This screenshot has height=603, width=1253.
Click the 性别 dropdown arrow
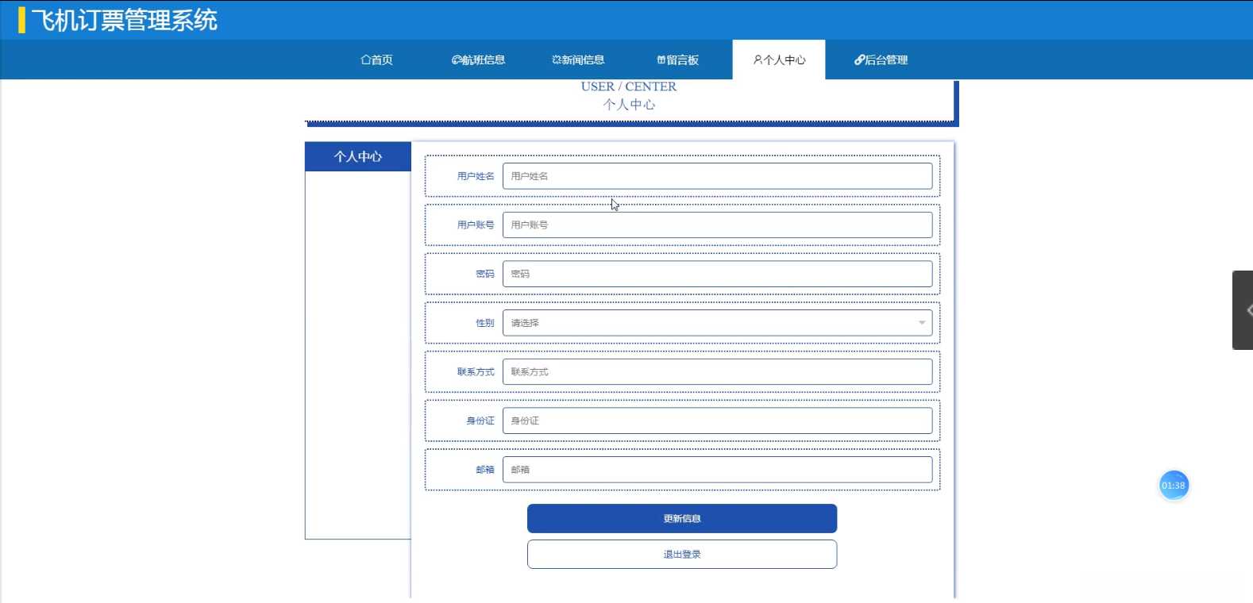coord(922,323)
